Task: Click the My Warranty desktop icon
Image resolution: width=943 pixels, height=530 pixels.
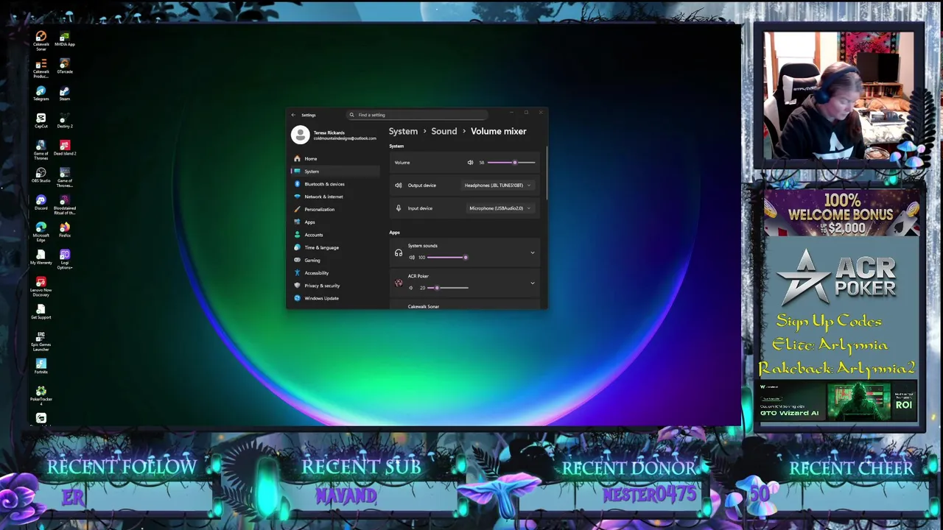Action: point(41,257)
